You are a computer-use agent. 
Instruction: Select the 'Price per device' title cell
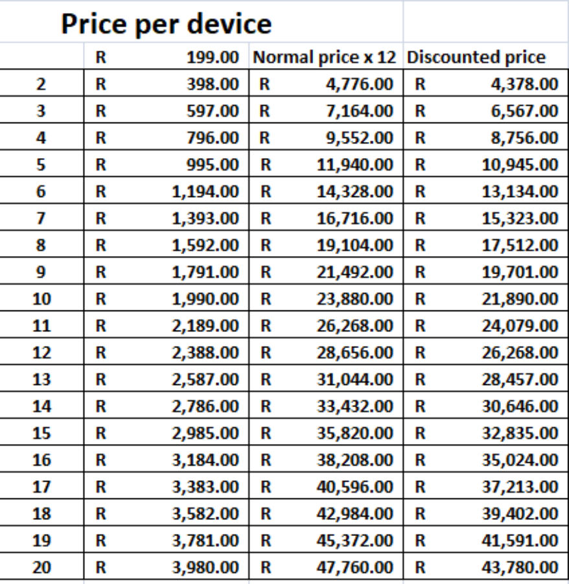(201, 21)
